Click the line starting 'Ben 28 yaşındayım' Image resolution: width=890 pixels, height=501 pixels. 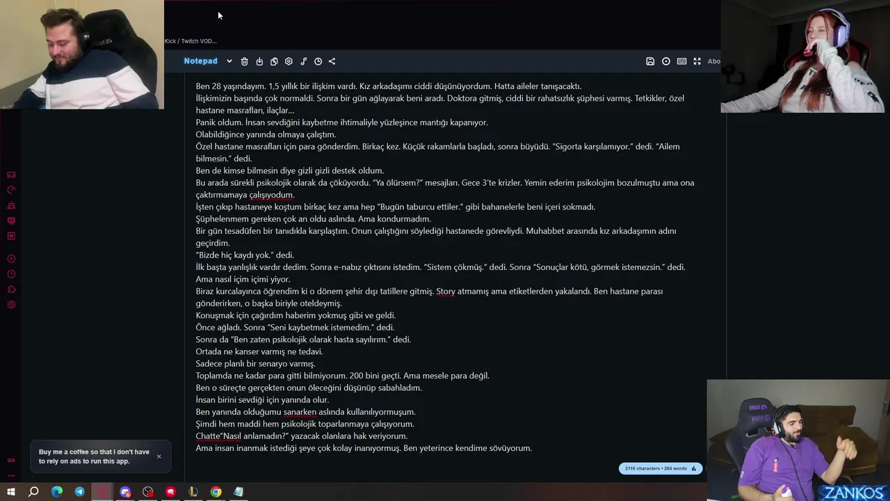point(389,86)
